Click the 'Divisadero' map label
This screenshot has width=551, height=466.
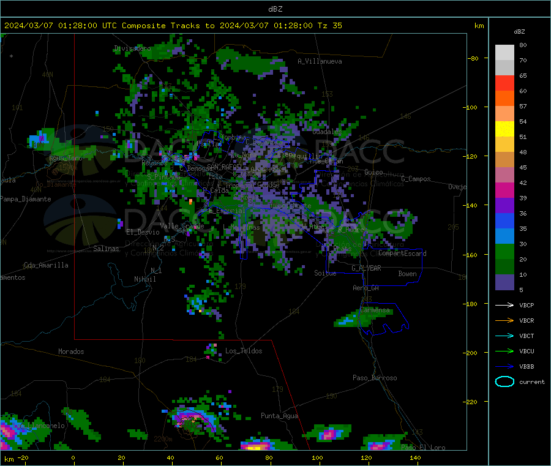tap(132, 48)
